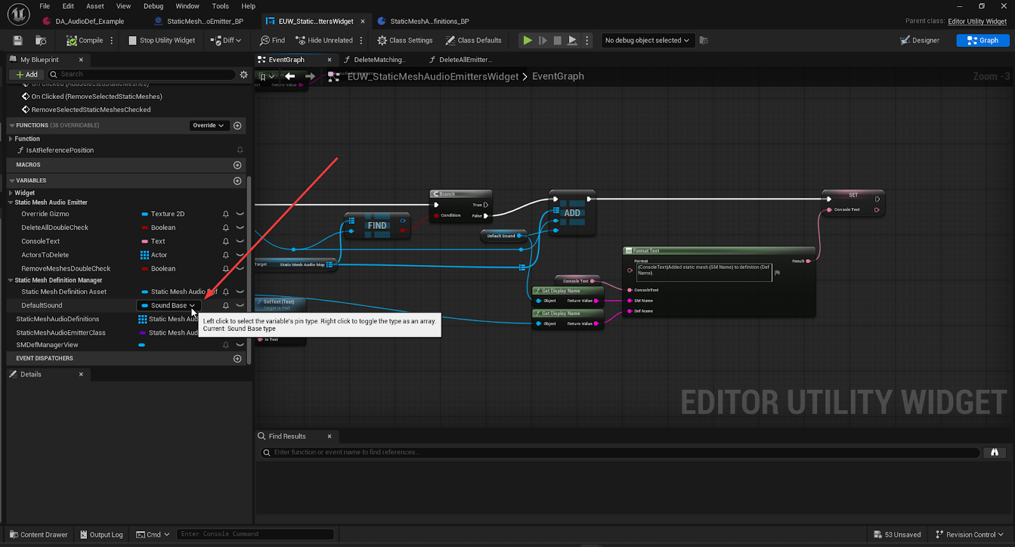Switch to DA_AudioDef_Example tab
Image resolution: width=1015 pixels, height=547 pixels.
89,21
